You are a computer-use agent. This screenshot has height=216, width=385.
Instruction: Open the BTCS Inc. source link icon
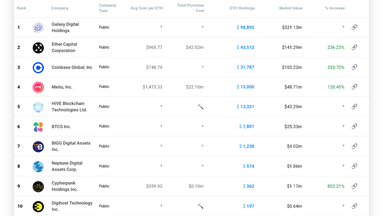point(354,126)
